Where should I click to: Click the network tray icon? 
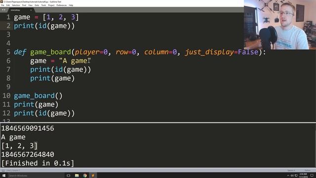point(296,176)
